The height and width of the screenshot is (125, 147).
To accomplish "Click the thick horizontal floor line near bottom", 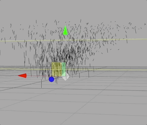I will [73, 89].
